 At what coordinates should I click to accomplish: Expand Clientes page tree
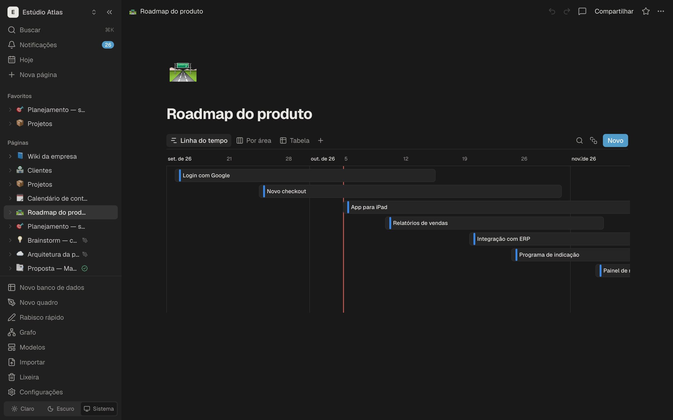(10, 171)
